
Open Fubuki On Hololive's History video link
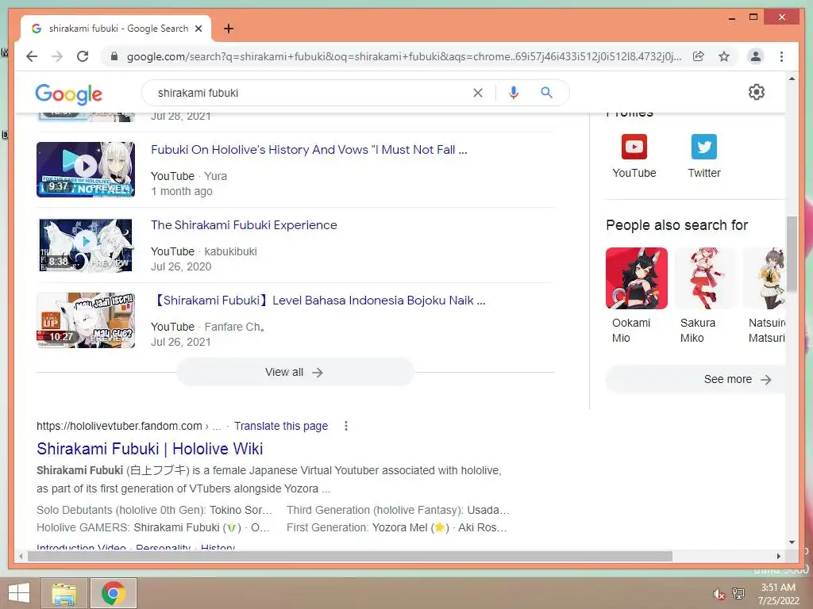(309, 150)
